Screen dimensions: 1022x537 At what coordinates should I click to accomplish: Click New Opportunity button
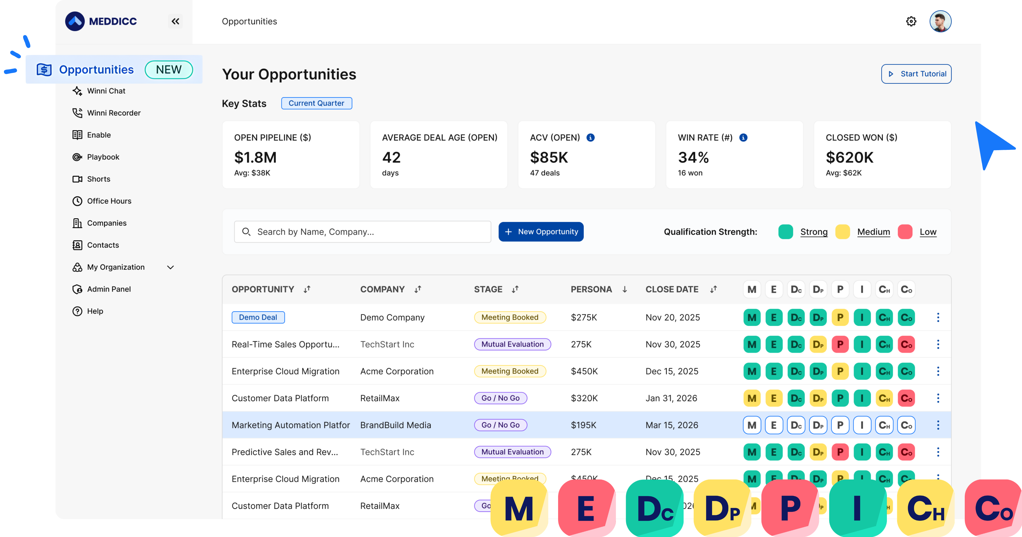(541, 232)
